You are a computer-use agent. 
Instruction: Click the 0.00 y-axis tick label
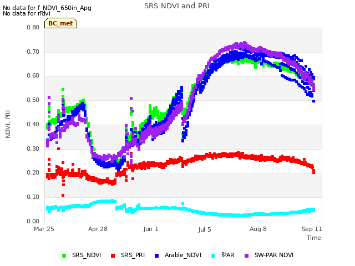[33, 221]
